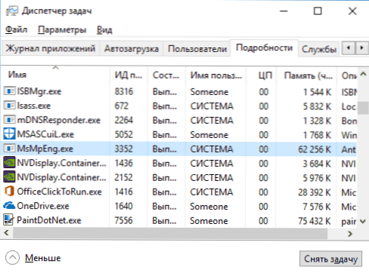
Task: Click the OneDrive.exe cloud icon
Action: 9,206
